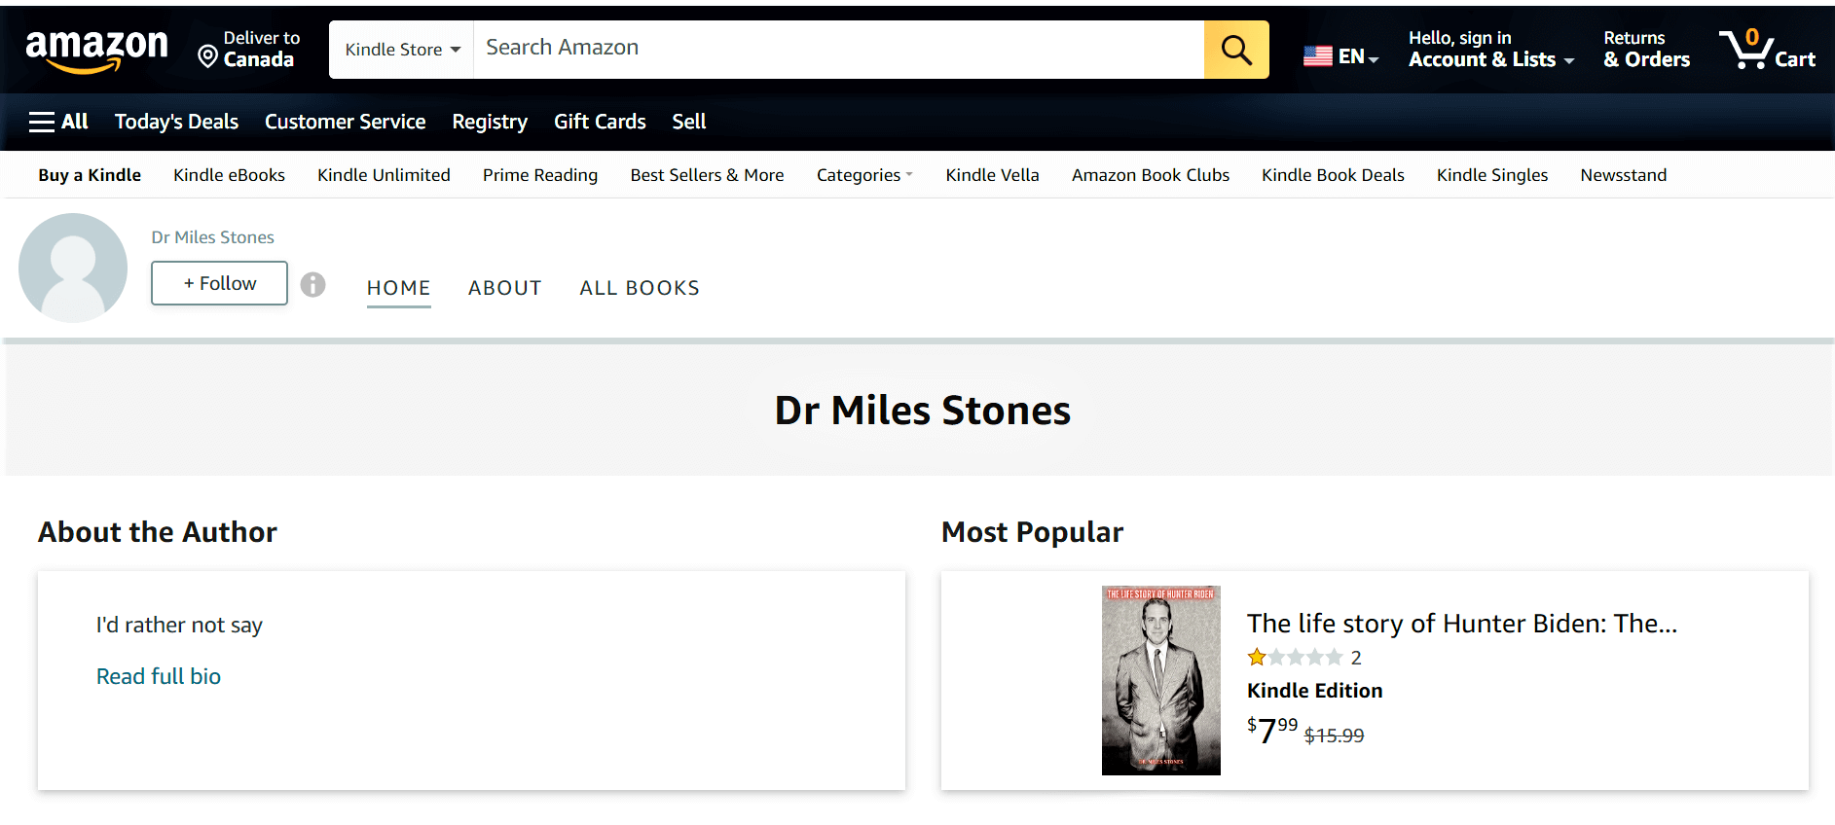Viewport: 1835px width, 825px height.
Task: Open the Read full bio link
Action: coord(159,676)
